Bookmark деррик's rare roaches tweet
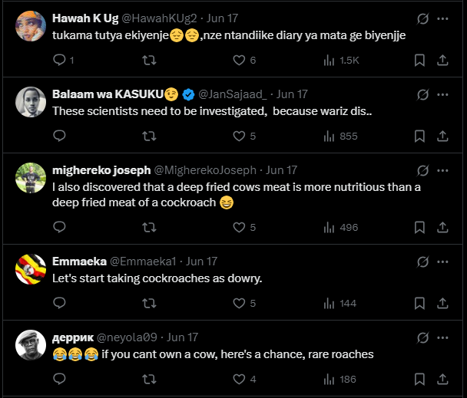Viewport: 467px width, 398px height. point(419,379)
